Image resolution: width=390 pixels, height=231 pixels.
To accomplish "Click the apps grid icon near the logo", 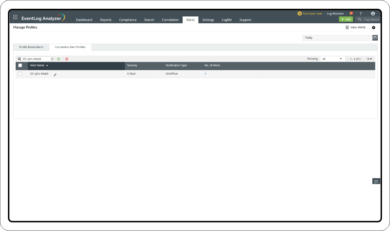I will click(x=15, y=17).
